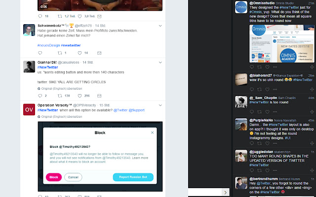Open Schwimmbotz profile avatar
The width and height of the screenshot is (316, 197).
click(29, 30)
